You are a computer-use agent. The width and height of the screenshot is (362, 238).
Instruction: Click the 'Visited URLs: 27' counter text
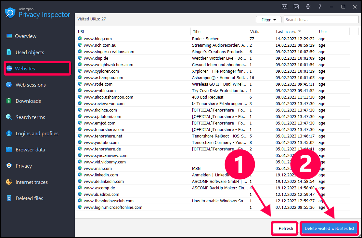pyautogui.click(x=91, y=19)
